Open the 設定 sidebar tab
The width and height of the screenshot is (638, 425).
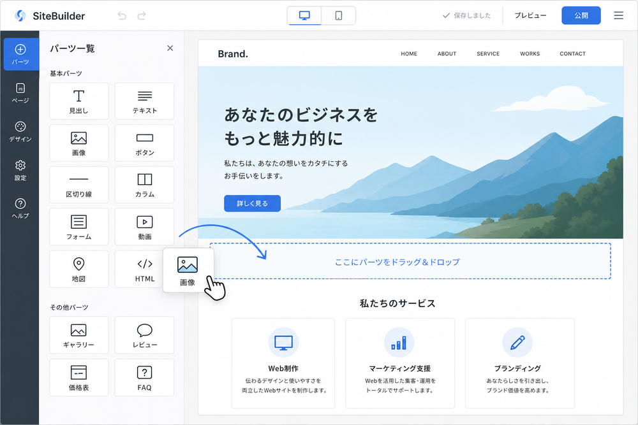pyautogui.click(x=20, y=170)
